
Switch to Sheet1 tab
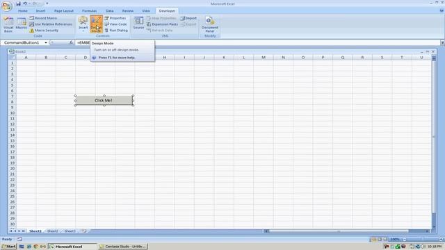coord(35,231)
